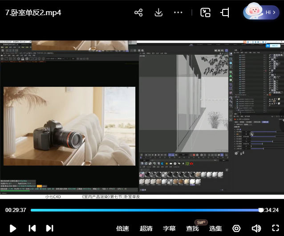This screenshot has width=284, height=236.
Task: Toggle 字幕 subtitles
Action: pyautogui.click(x=169, y=228)
